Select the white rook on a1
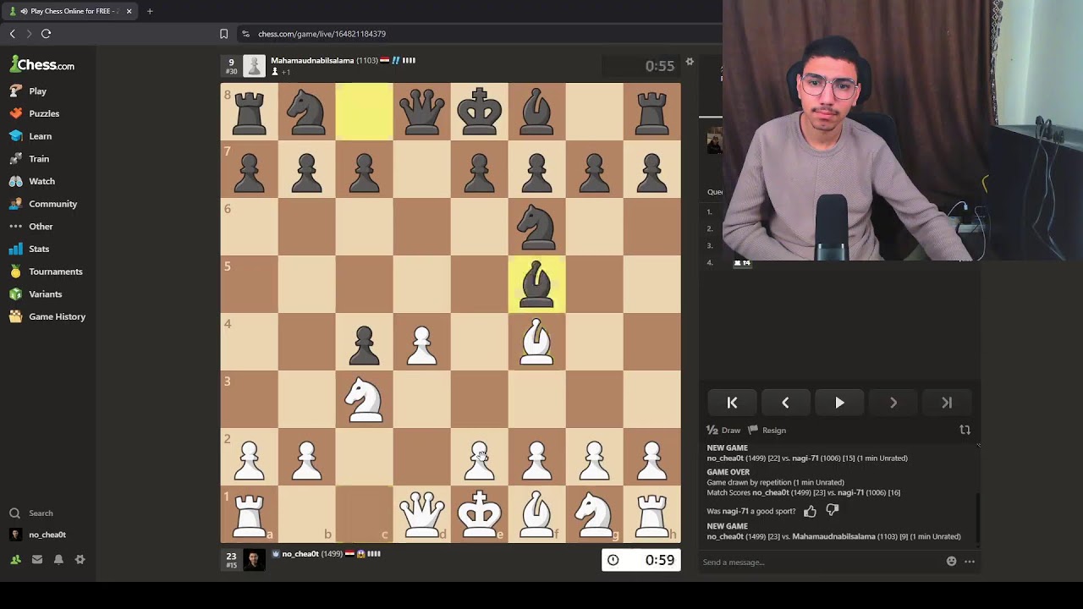Viewport: 1083px width, 609px height. [249, 513]
